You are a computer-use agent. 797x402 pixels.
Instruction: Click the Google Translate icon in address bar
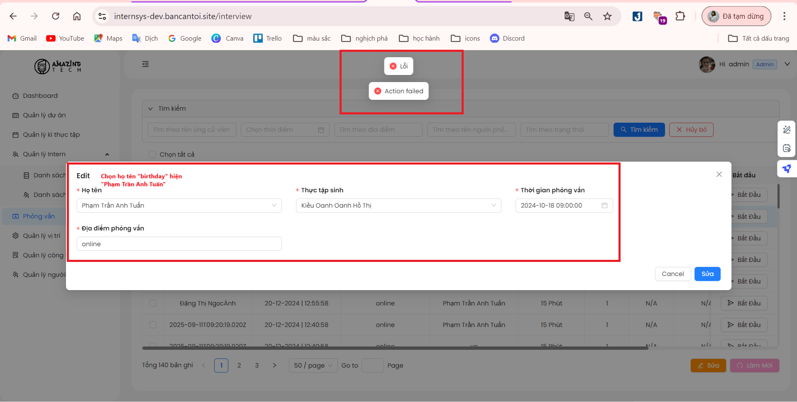coord(569,16)
